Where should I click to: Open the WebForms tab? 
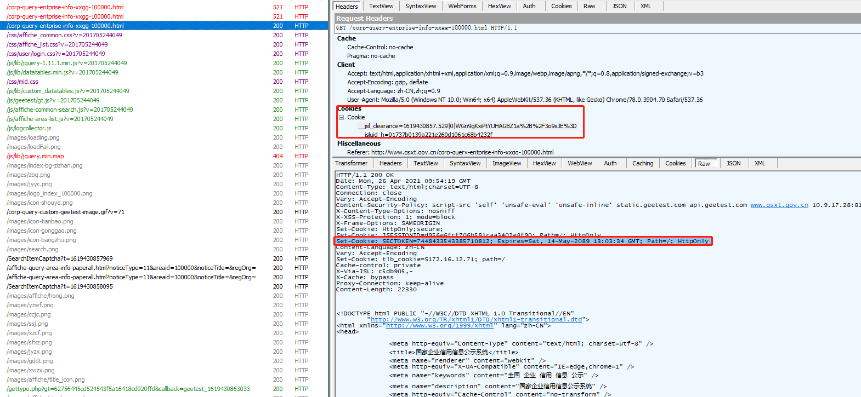[x=462, y=6]
